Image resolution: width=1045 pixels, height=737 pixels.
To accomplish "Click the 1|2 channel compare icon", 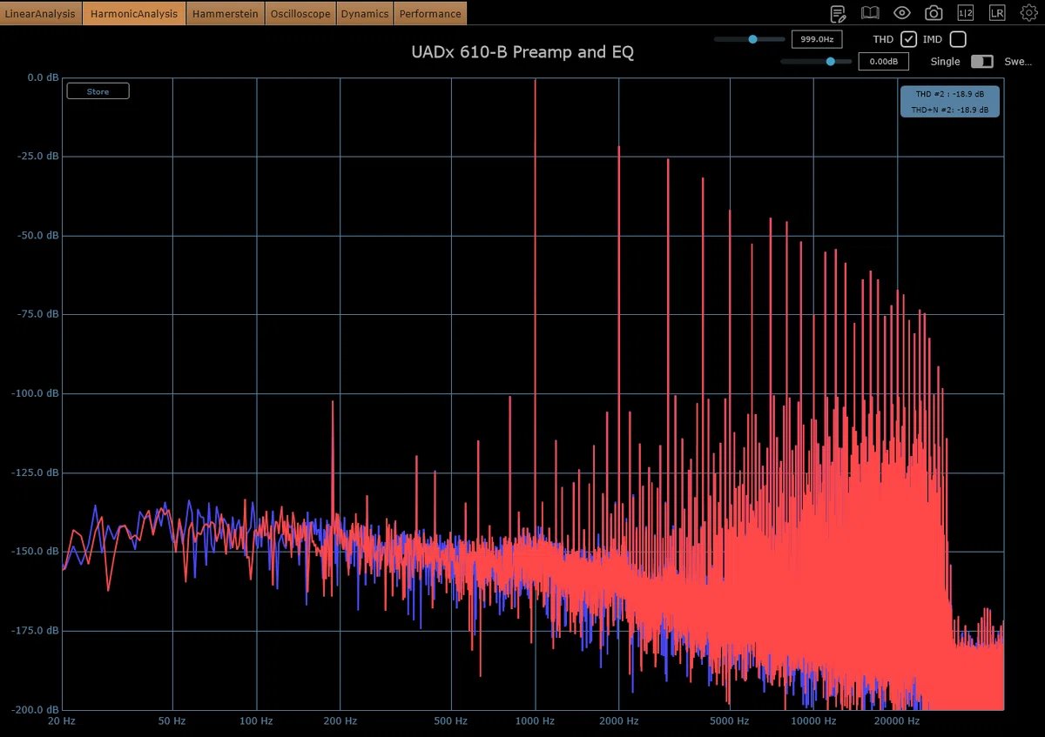I will pyautogui.click(x=966, y=13).
